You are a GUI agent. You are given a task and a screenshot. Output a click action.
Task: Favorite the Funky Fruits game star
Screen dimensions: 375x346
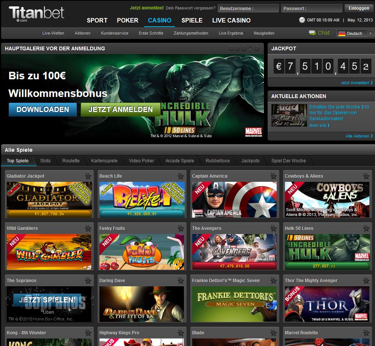point(181,228)
